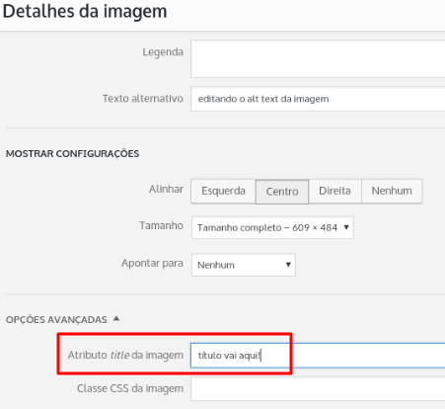Click the Texto alternativo label
Viewport: 445px width, 409px height.
[143, 99]
